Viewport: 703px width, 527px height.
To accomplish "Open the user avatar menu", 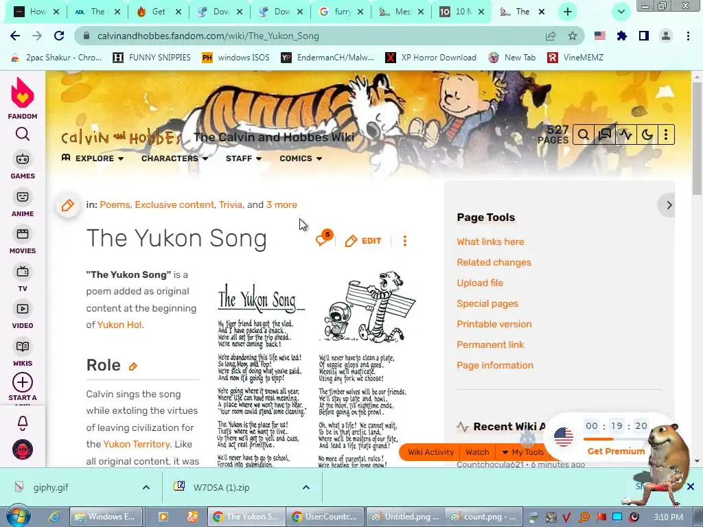I will coord(23,449).
